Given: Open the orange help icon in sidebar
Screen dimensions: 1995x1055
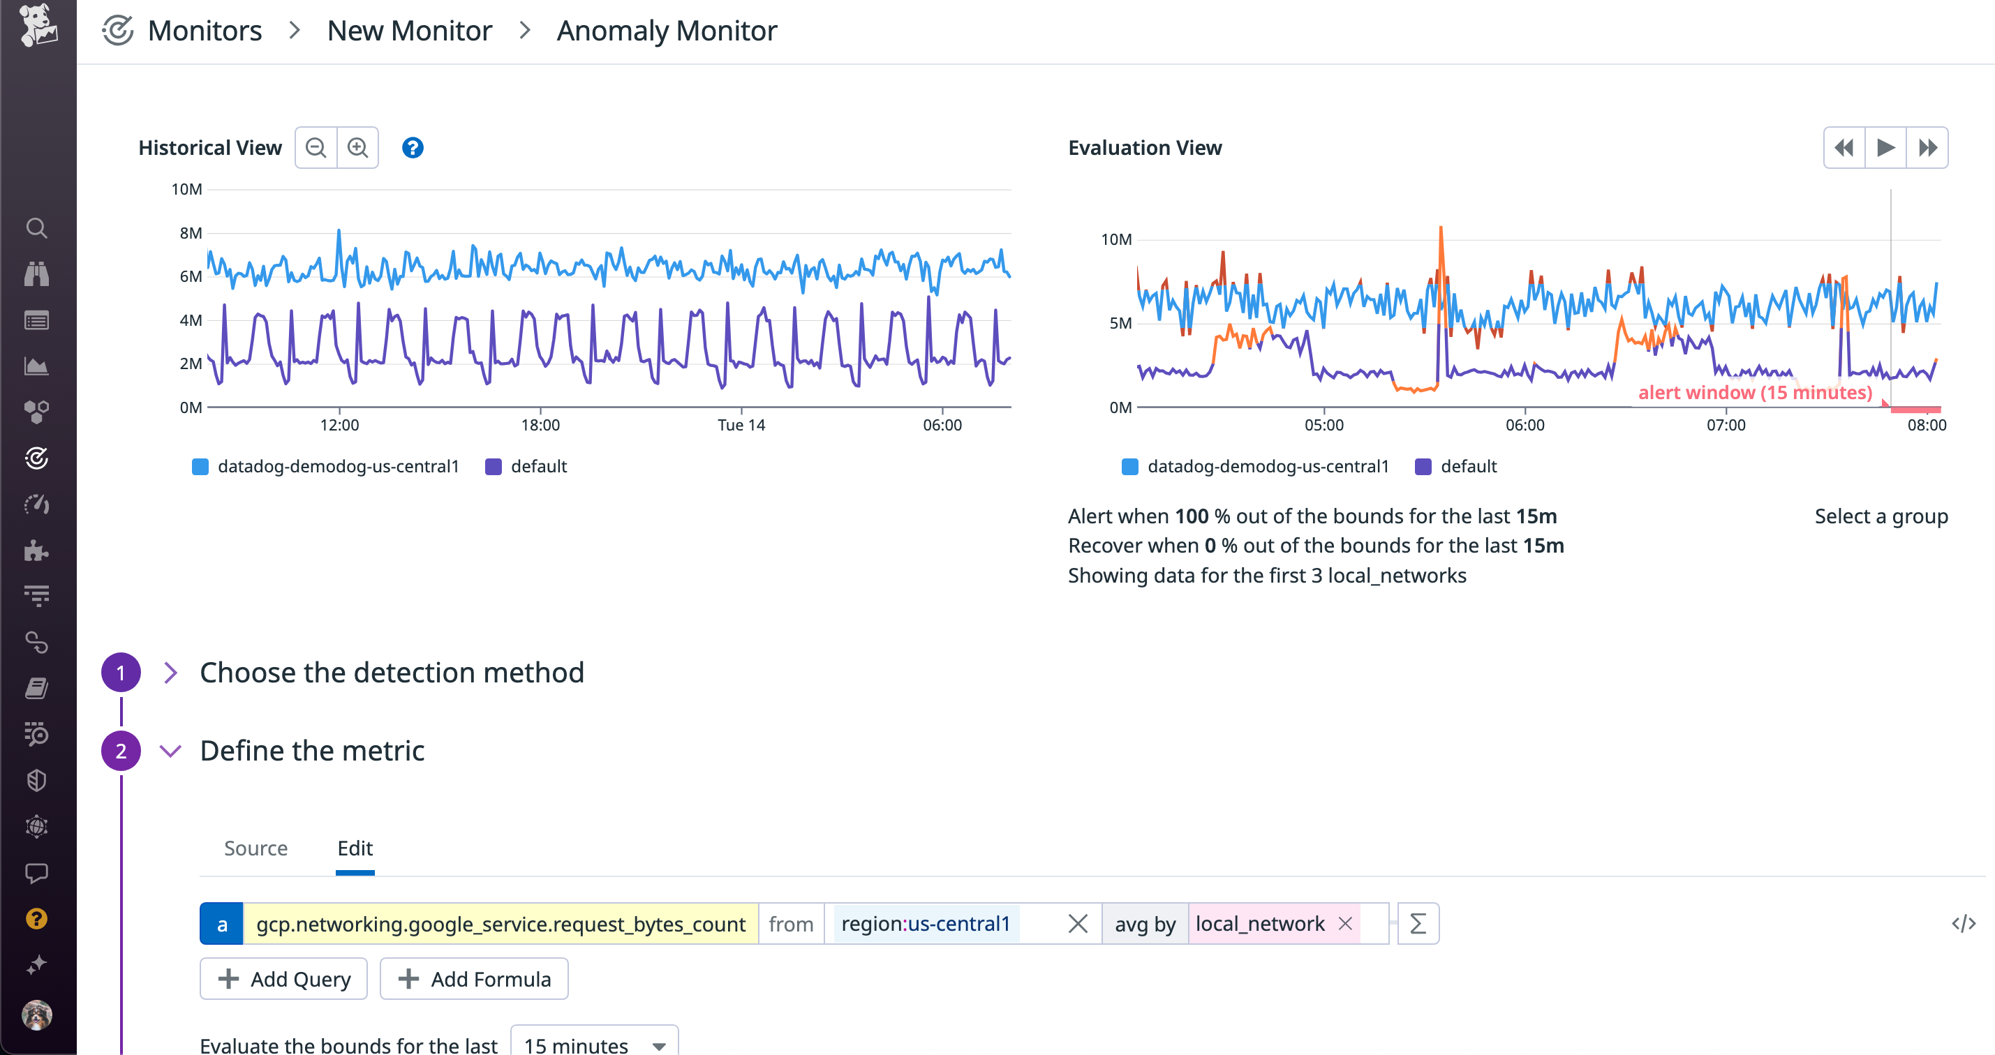Looking at the screenshot, I should [36, 919].
